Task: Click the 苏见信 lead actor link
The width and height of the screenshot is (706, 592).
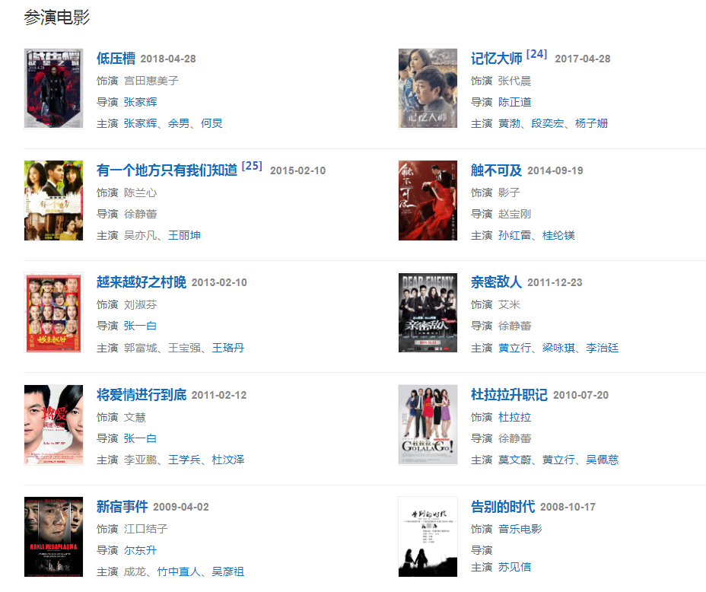Action: 514,567
